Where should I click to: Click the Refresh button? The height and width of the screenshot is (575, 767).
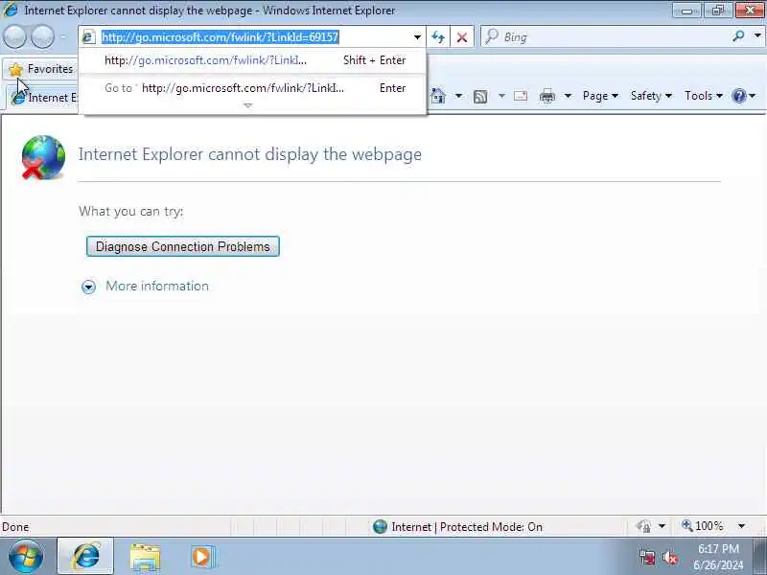pyautogui.click(x=438, y=37)
